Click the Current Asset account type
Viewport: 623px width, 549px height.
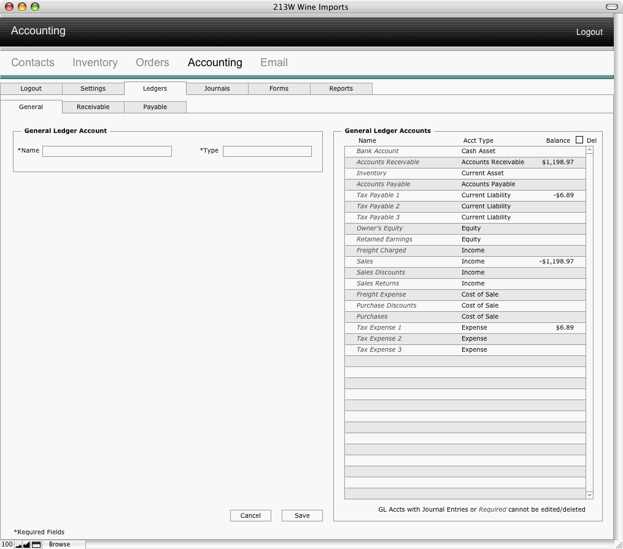(482, 173)
